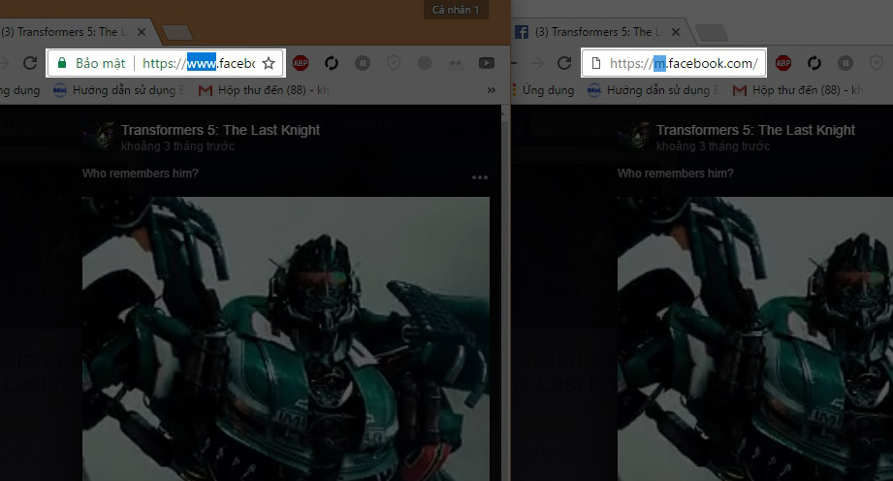Open the post options three-dot menu

click(x=480, y=177)
